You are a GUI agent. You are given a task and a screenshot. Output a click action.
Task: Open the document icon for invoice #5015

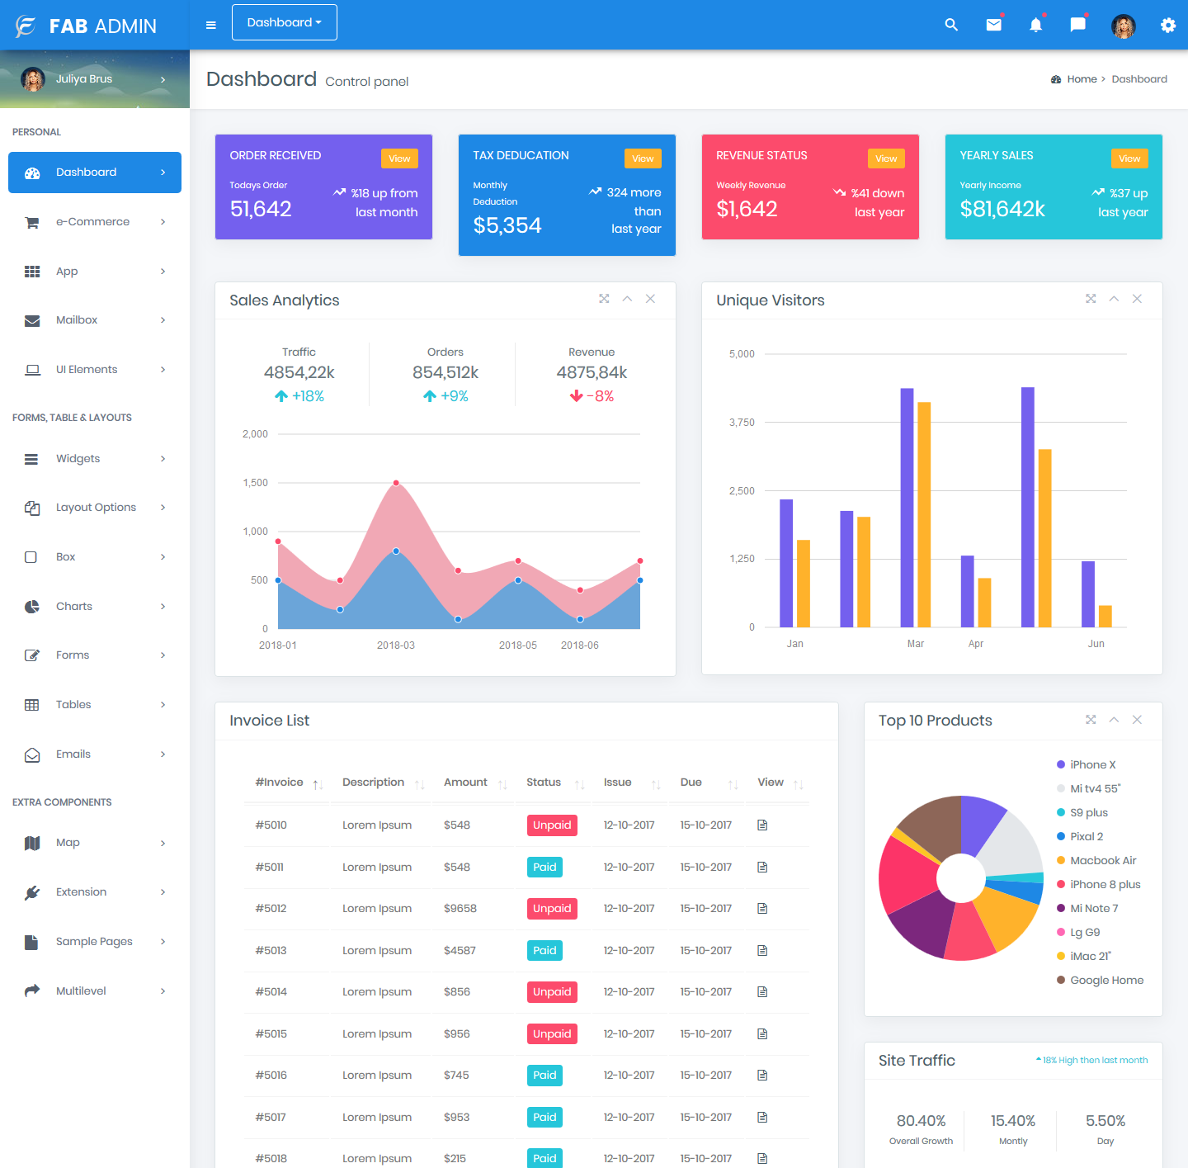762,1033
